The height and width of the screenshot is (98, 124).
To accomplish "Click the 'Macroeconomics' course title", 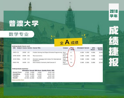I will tap(37, 56).
